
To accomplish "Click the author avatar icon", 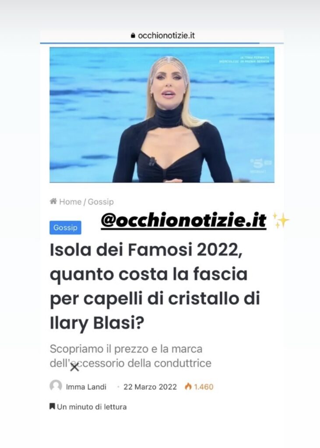I will 56,386.
